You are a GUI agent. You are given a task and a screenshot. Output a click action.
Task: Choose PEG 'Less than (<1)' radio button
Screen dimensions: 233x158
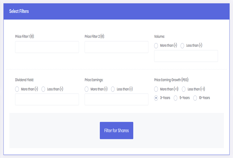(184, 89)
